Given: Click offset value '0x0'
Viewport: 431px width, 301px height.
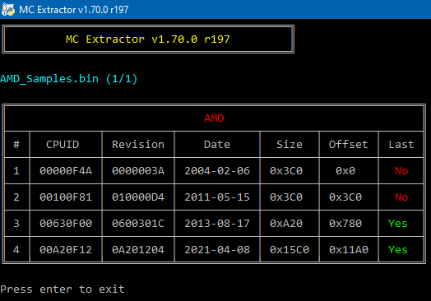Looking at the screenshot, I should tap(345, 171).
